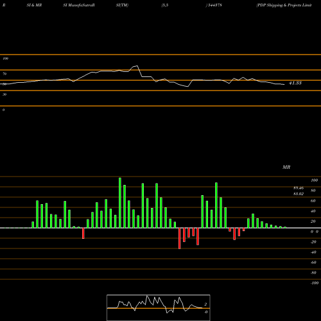
Task: Click the SI MunafaSutraR header text
Action: click(79, 5)
